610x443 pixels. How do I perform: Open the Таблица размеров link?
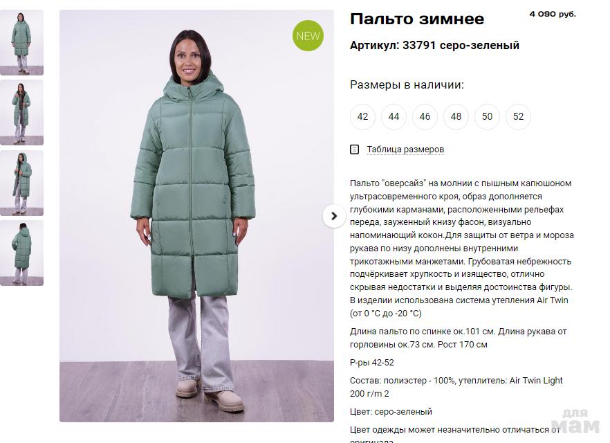point(405,150)
